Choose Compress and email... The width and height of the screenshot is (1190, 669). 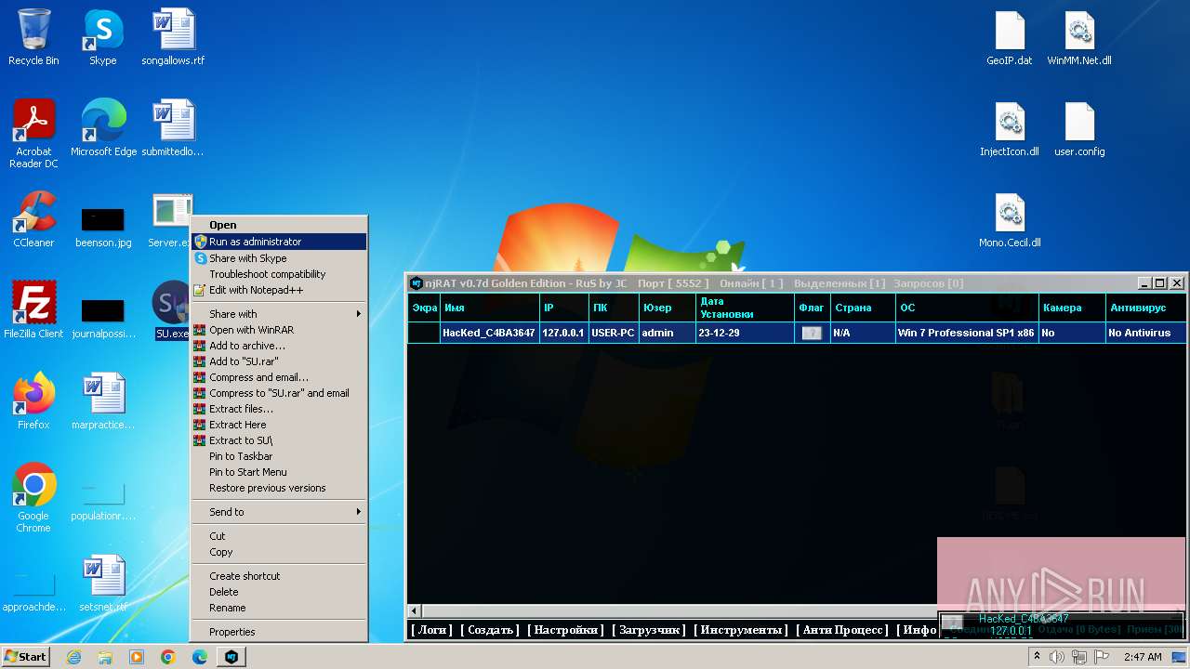(x=279, y=377)
